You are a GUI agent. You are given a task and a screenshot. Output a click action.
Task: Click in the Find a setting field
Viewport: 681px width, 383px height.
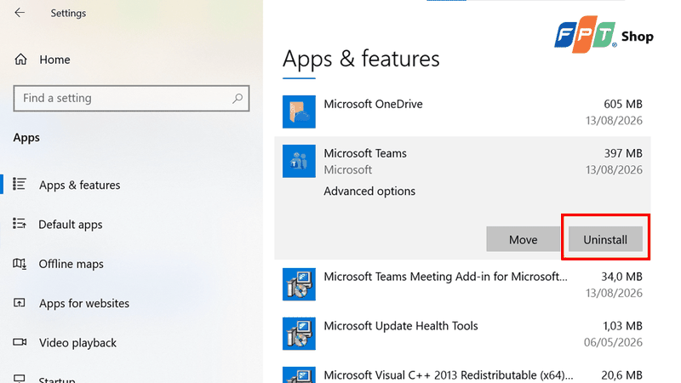pyautogui.click(x=131, y=99)
